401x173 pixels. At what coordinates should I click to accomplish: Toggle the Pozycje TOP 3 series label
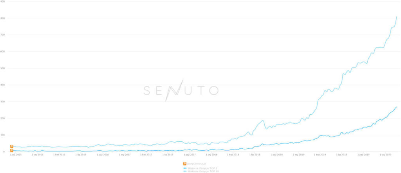tap(203, 168)
